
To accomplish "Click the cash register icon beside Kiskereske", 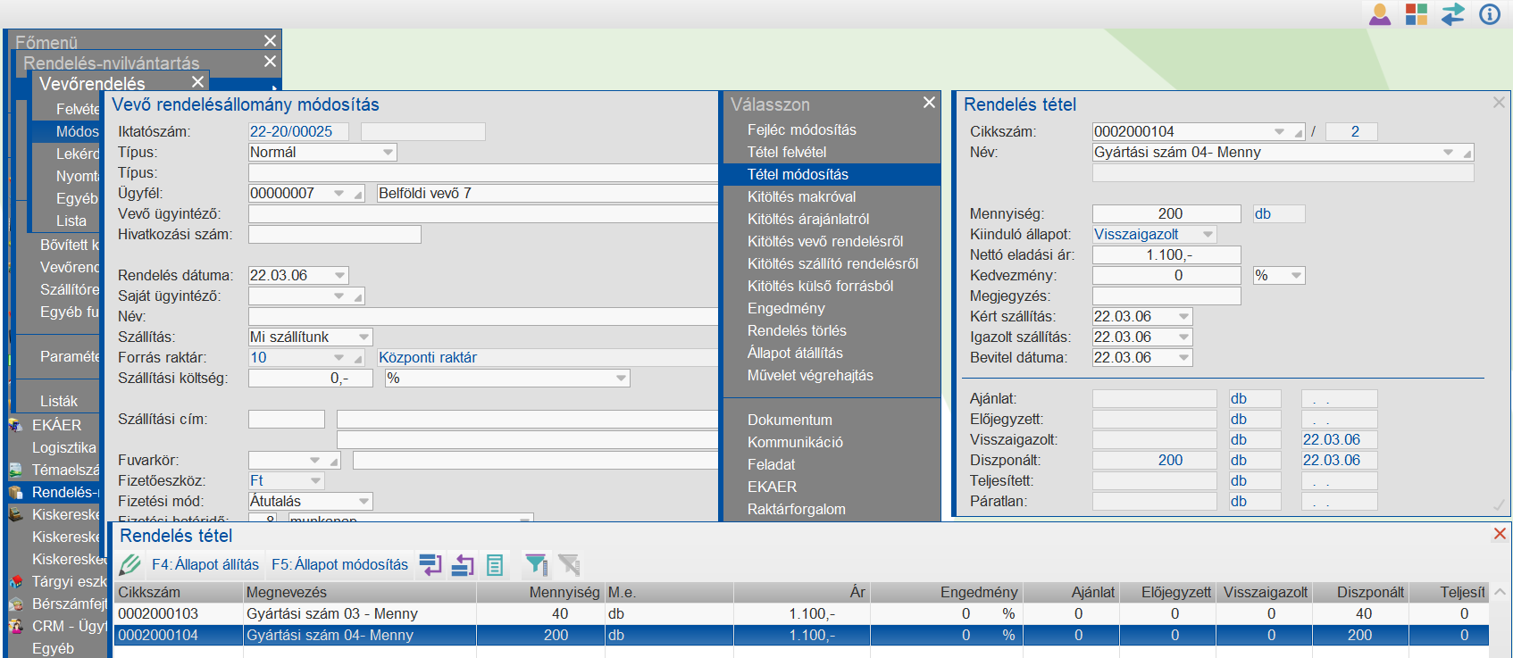I will (16, 514).
